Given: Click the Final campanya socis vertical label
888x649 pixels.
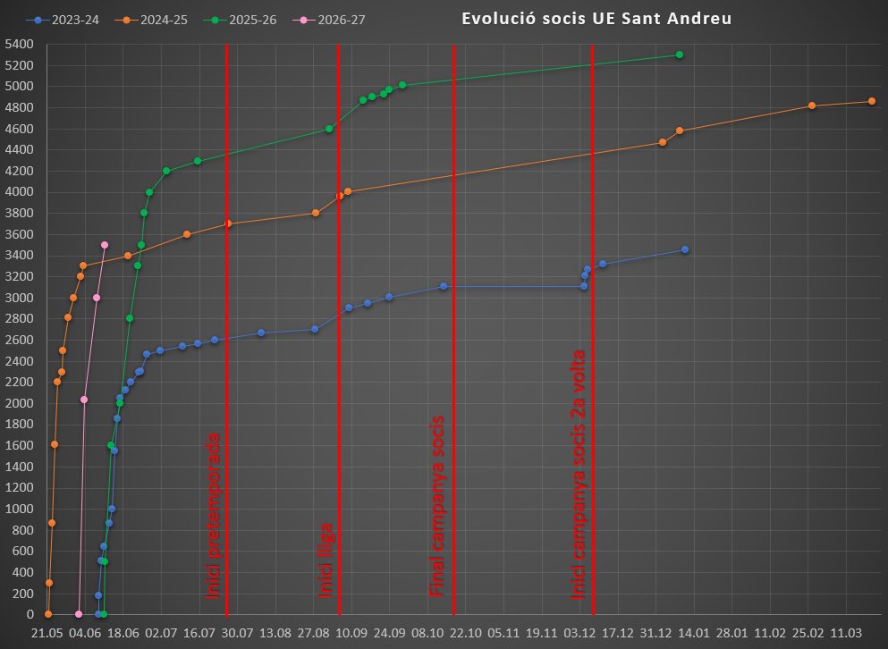Looking at the screenshot, I should point(436,506).
